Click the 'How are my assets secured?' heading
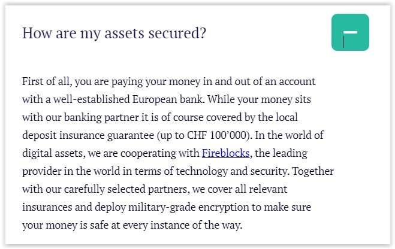The height and width of the screenshot is (249, 395). 114,32
